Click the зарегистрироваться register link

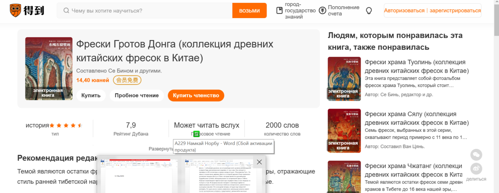[455, 11]
